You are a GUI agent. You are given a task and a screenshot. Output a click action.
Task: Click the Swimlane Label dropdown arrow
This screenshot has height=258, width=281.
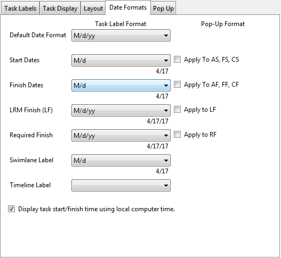166,161
